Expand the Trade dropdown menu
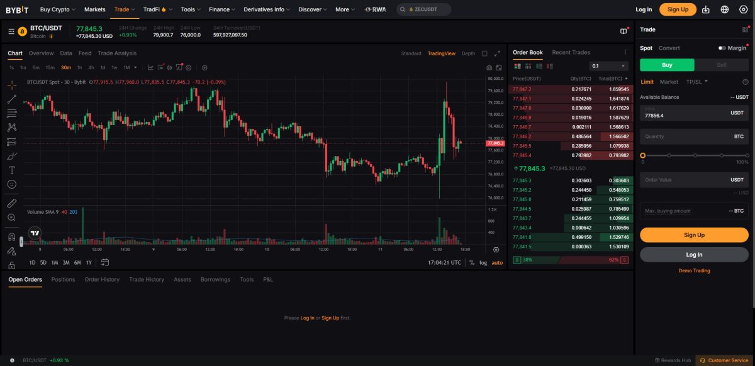Screen dimensions: 755x366 tap(125, 9)
